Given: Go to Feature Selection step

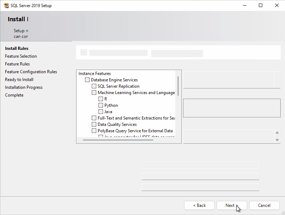Looking at the screenshot, I should 21,56.
